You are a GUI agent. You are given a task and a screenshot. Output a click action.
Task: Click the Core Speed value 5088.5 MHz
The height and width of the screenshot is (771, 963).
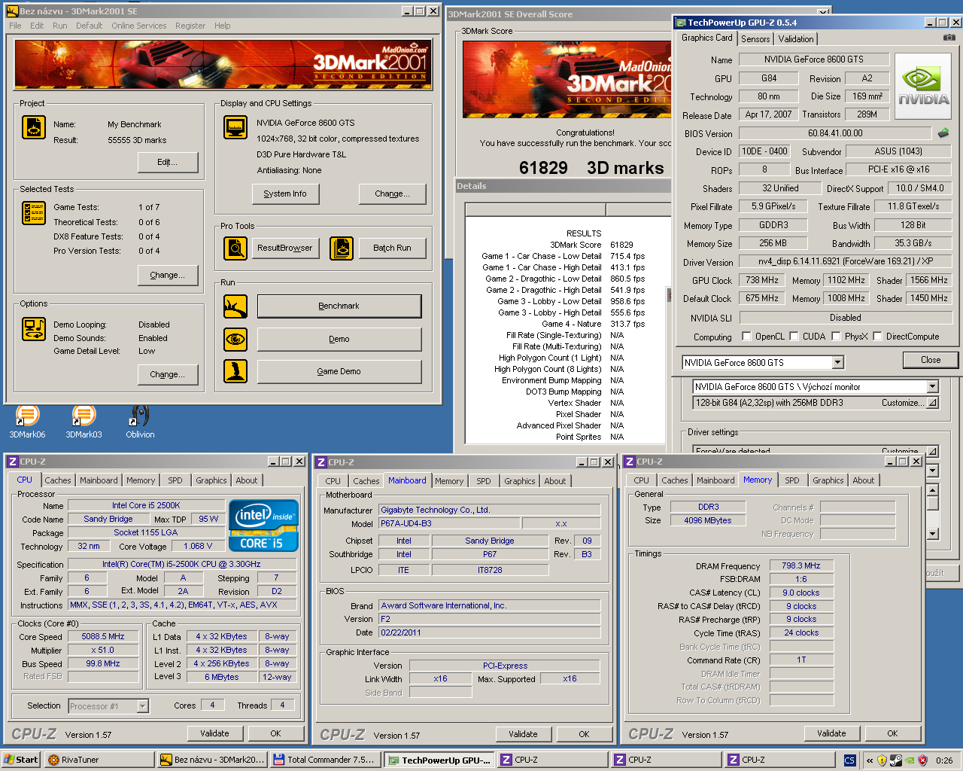tap(103, 637)
